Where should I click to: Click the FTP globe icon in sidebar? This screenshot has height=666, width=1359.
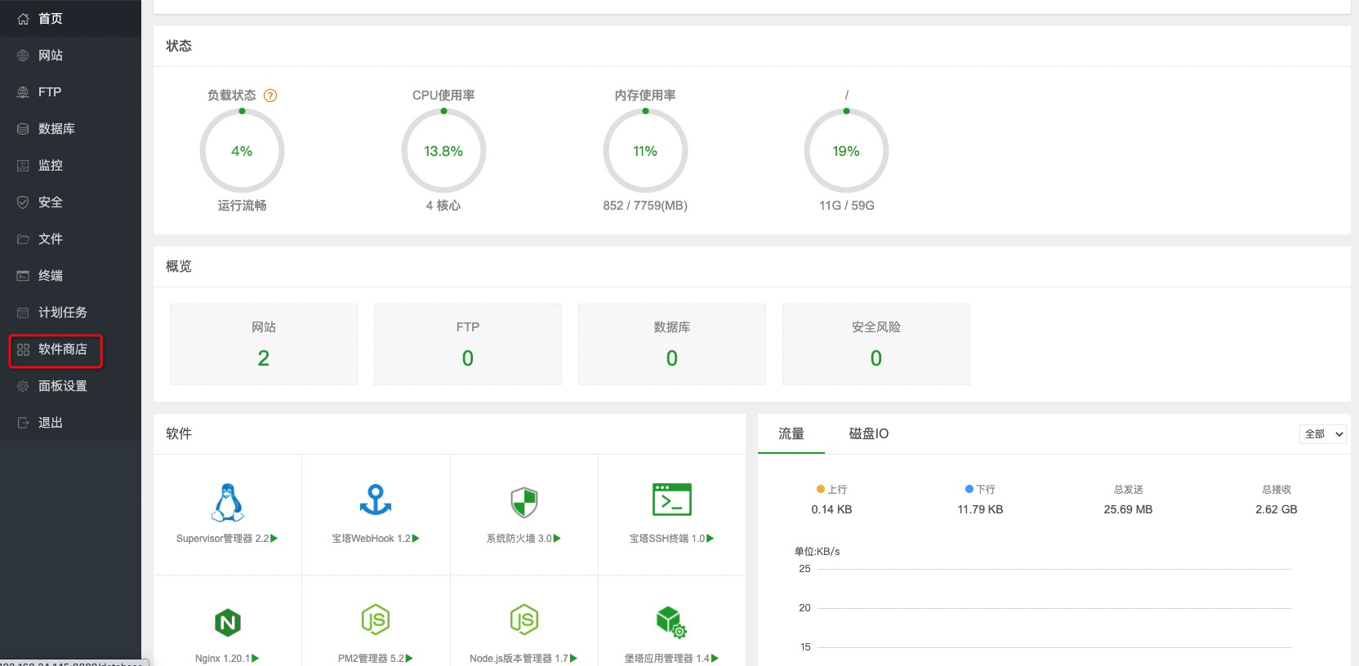tap(23, 92)
